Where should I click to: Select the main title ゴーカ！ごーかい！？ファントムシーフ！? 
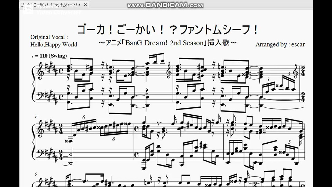point(168,29)
